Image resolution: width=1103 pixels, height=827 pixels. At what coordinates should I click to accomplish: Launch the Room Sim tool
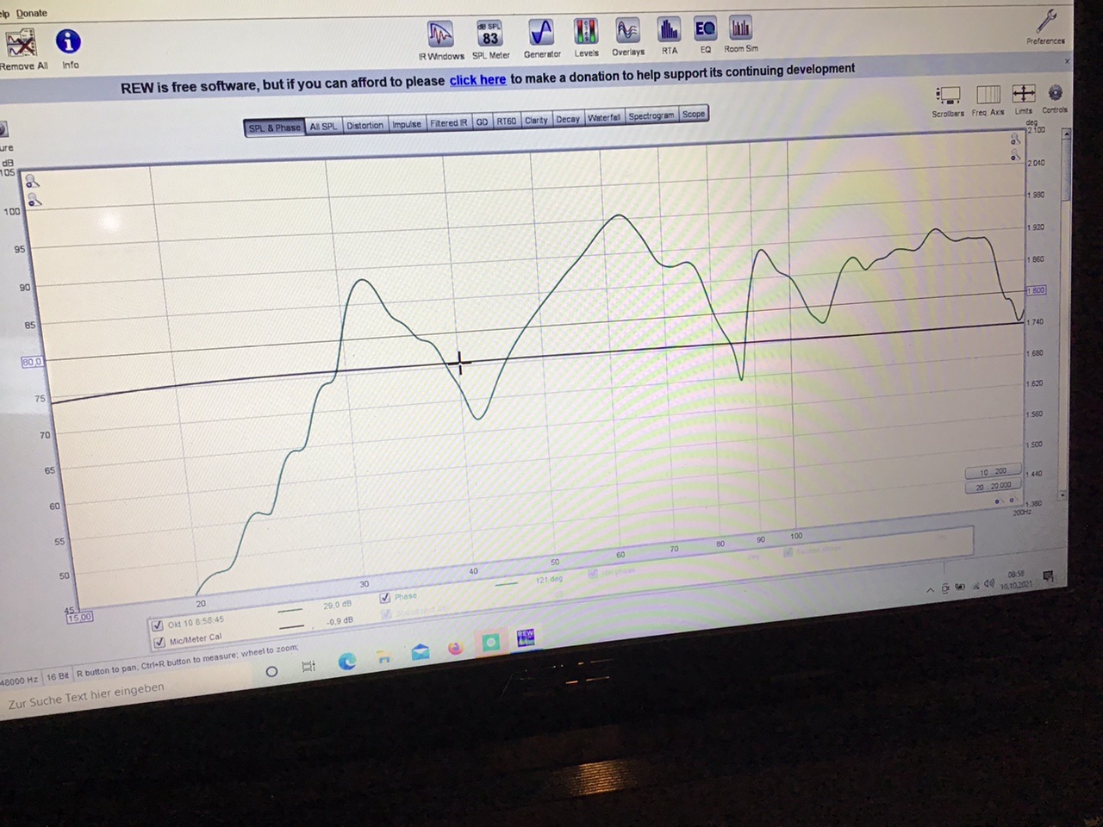740,29
